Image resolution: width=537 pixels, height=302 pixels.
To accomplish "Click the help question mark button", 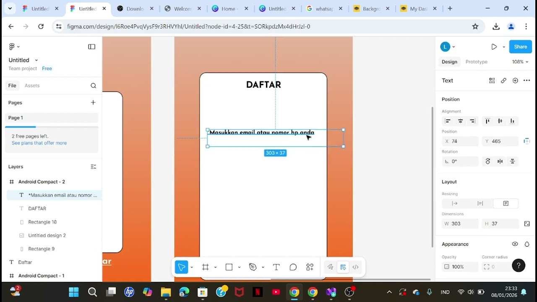I will tap(519, 266).
